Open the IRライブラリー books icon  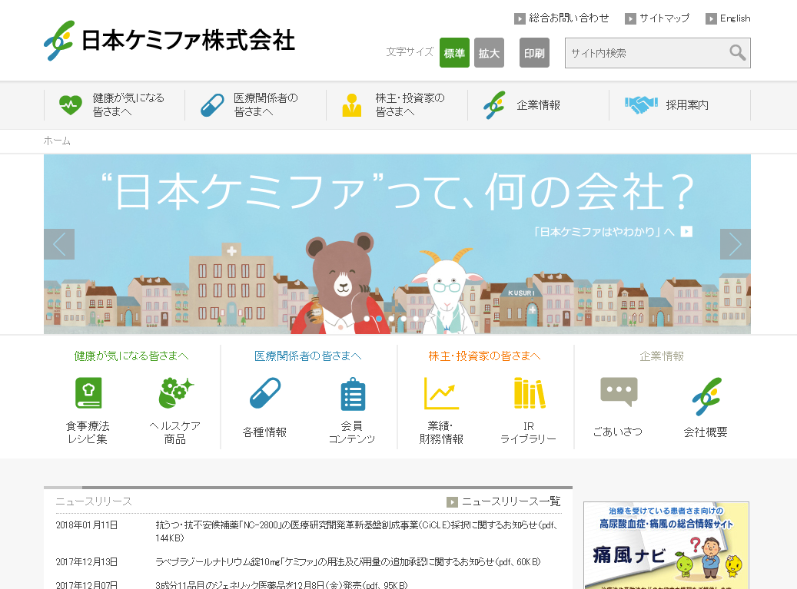pyautogui.click(x=529, y=393)
